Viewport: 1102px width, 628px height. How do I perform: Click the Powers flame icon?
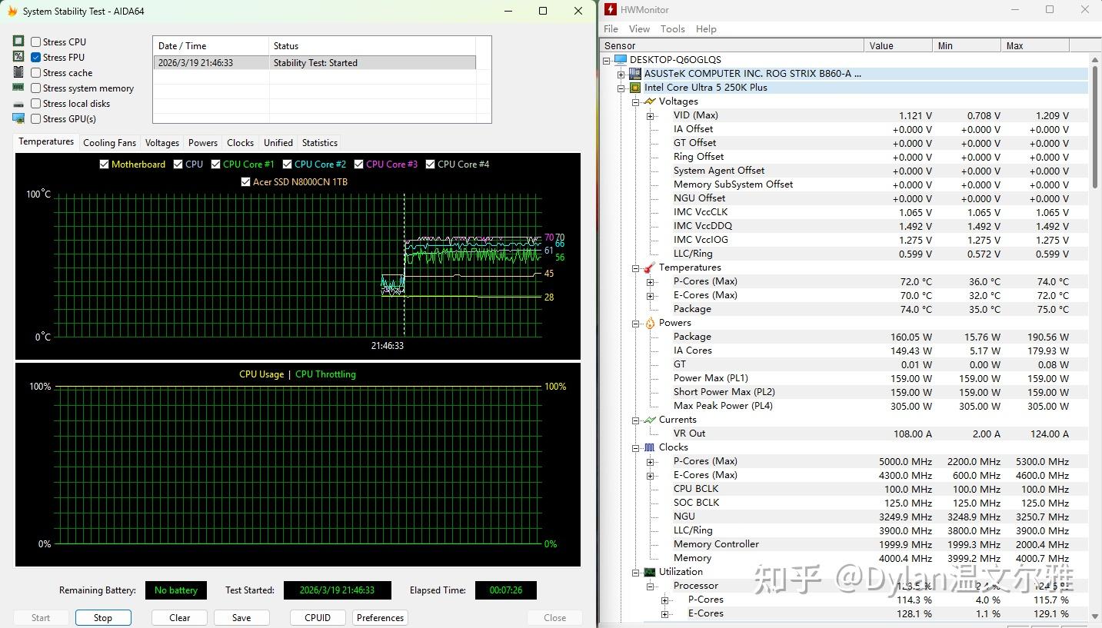[x=650, y=323]
